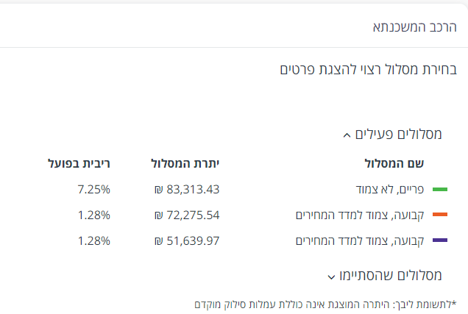This screenshot has width=468, height=314.
Task: Select the פריים, לא צמוד route name
Action: pyautogui.click(x=391, y=190)
